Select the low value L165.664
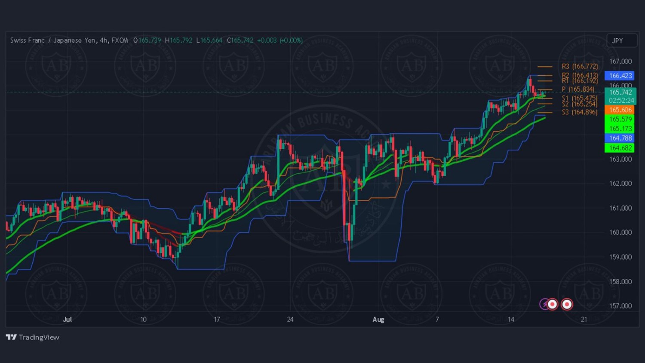Viewport: 645px width, 363px height. 209,40
